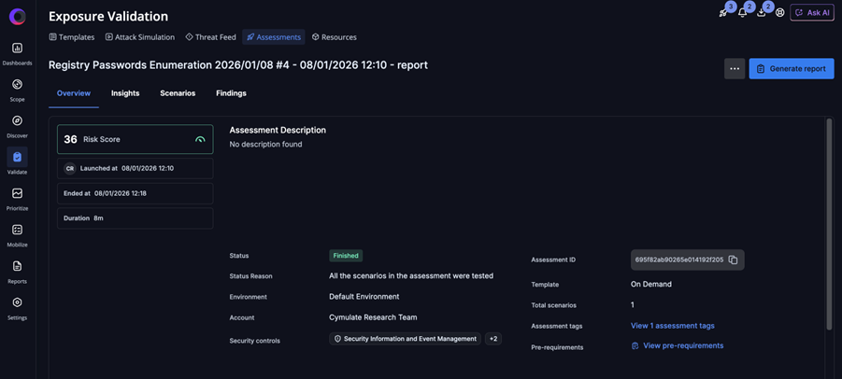Click the Generate report button
Image resolution: width=842 pixels, height=379 pixels.
coord(791,68)
